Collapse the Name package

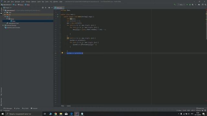pyautogui.click(x=7, y=19)
